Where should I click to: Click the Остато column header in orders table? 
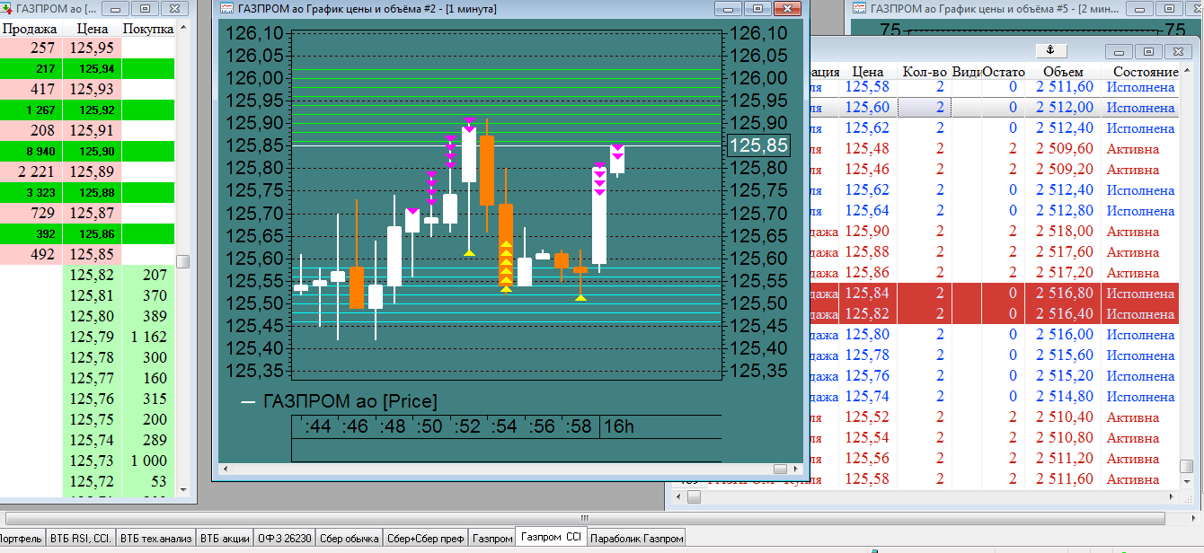(x=1003, y=72)
